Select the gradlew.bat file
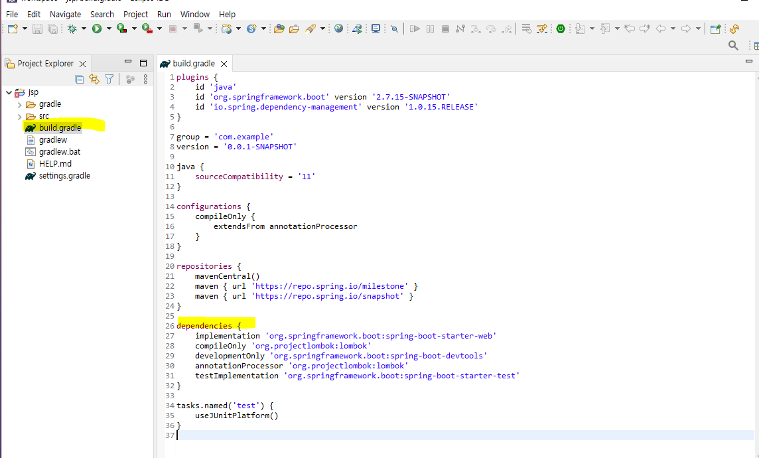Screen dimensions: 759x458 click(60, 152)
